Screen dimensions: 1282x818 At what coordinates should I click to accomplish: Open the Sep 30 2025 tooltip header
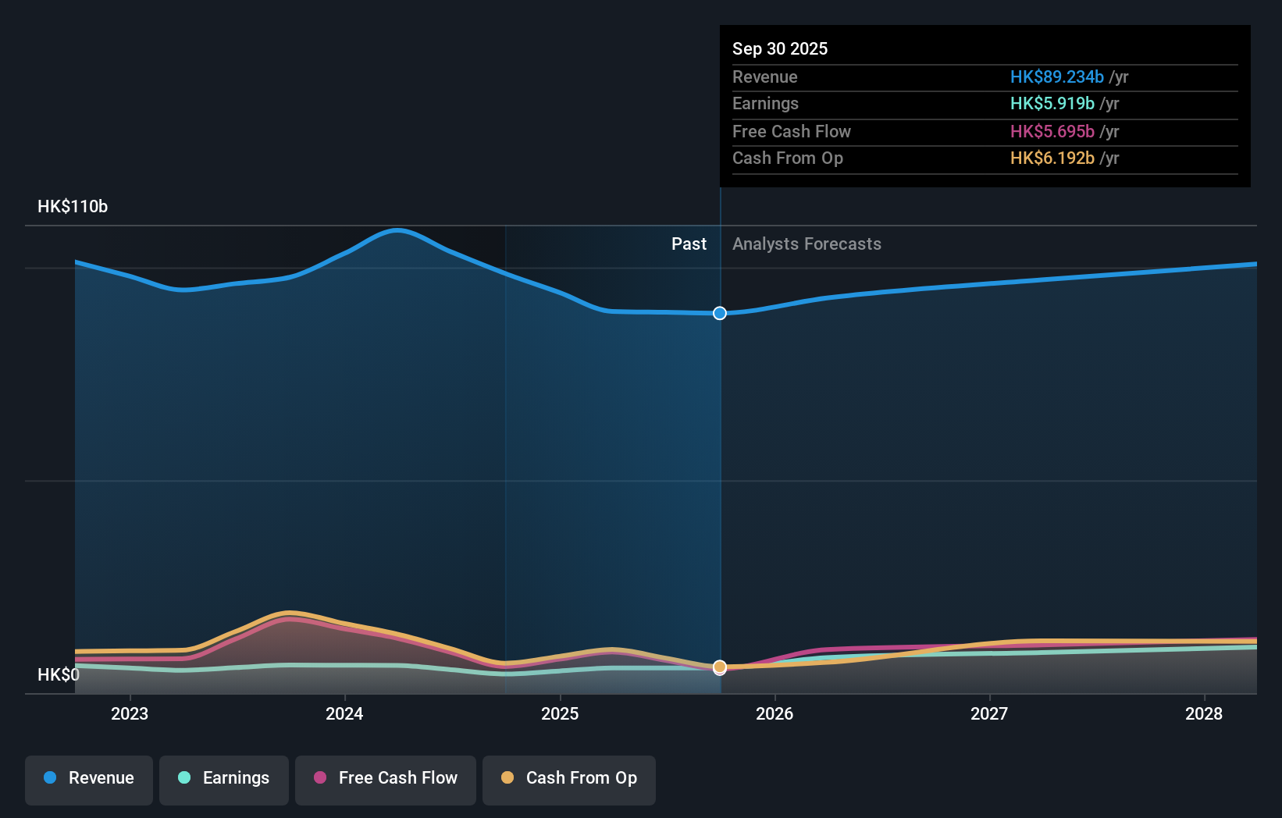(780, 48)
